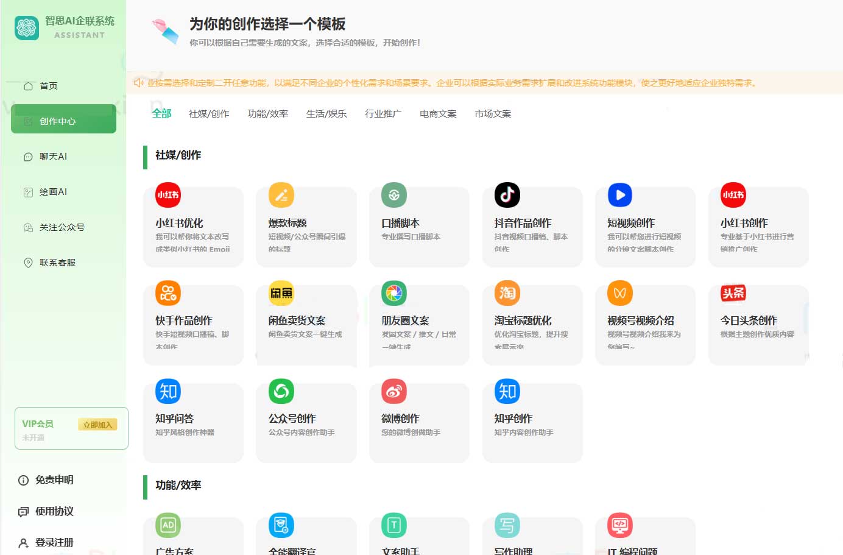Open 创作中心 in the sidebar

(x=63, y=119)
